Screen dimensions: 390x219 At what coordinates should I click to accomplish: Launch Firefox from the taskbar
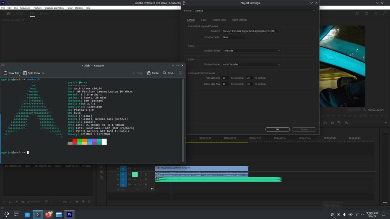click(48, 214)
